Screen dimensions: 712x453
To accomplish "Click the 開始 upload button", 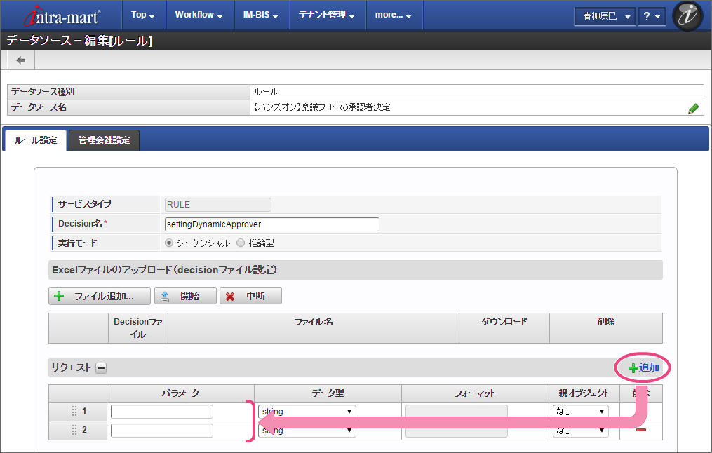I will [x=185, y=296].
